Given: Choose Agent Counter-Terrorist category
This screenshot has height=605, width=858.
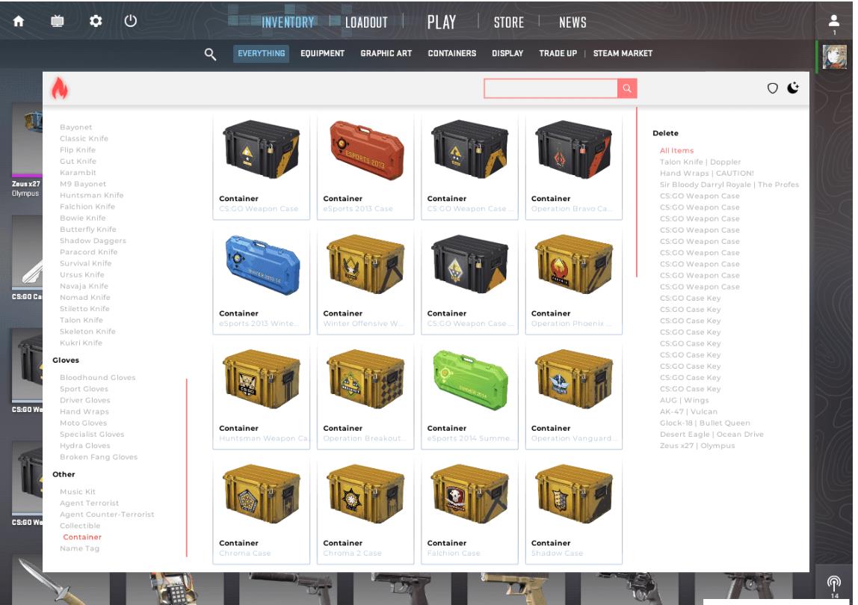Looking at the screenshot, I should tap(107, 515).
